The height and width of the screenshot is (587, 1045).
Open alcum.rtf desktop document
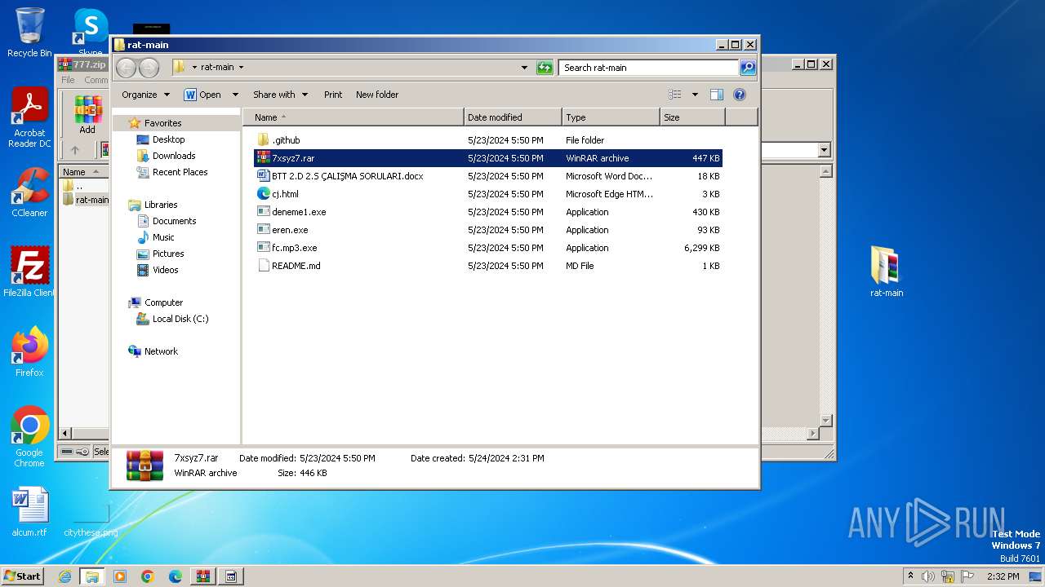29,512
